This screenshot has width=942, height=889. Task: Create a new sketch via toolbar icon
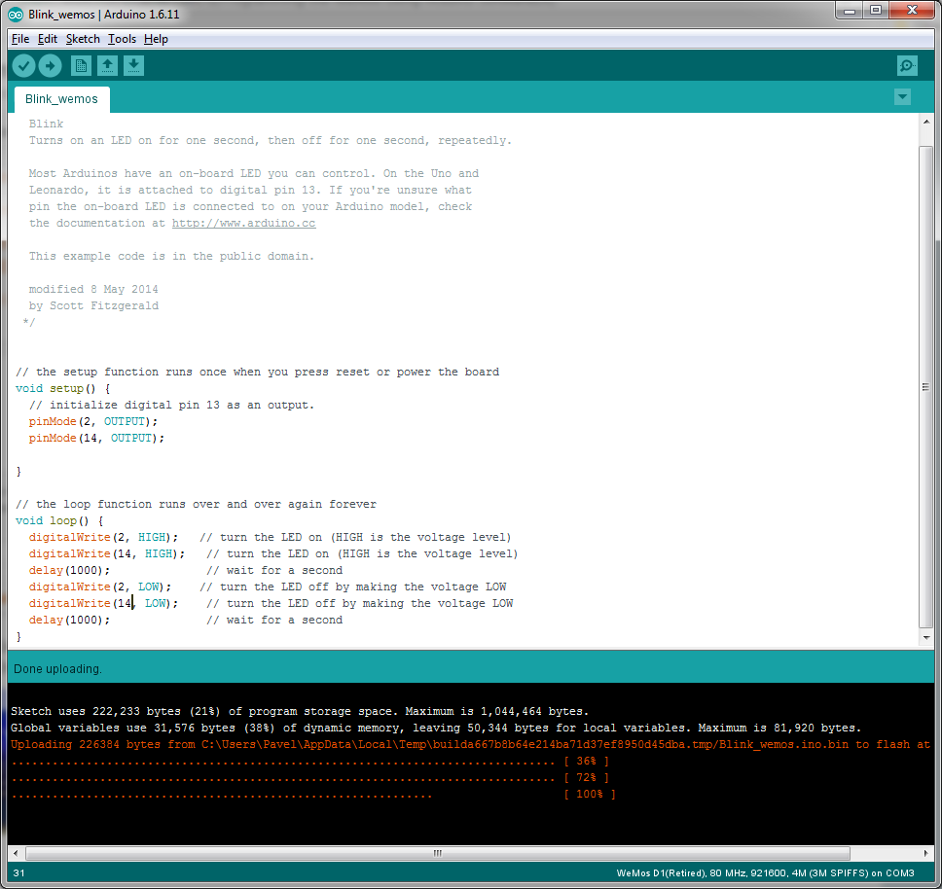(x=81, y=65)
